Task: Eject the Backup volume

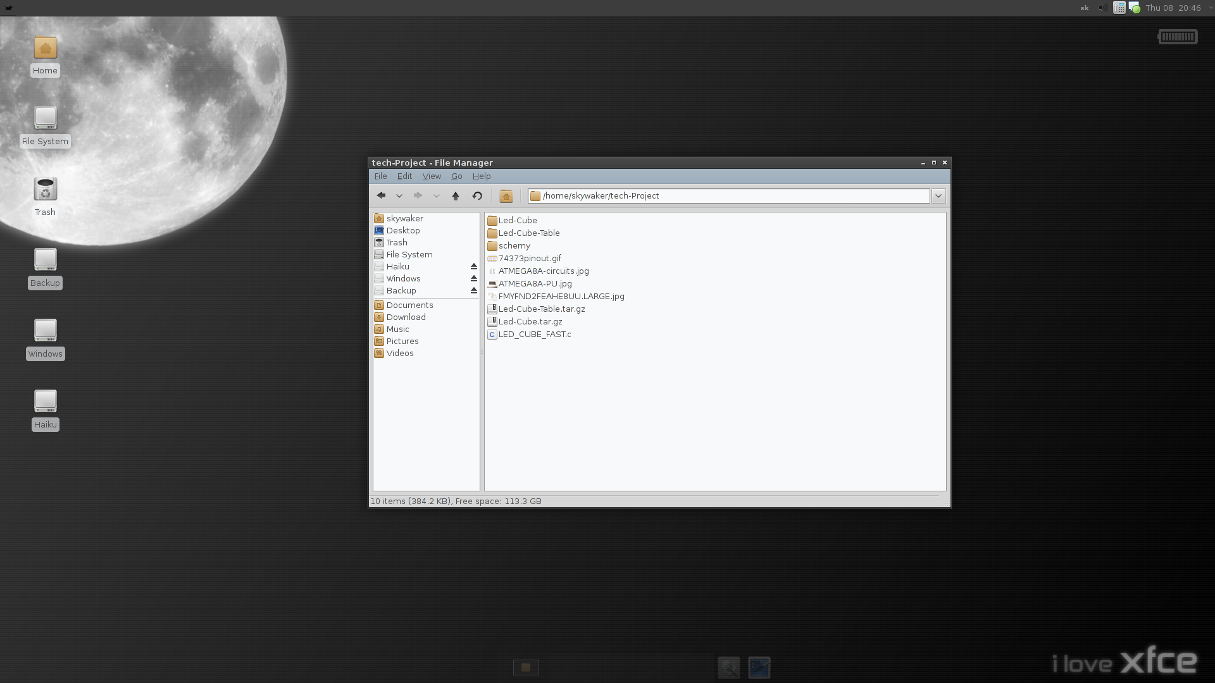Action: click(474, 291)
